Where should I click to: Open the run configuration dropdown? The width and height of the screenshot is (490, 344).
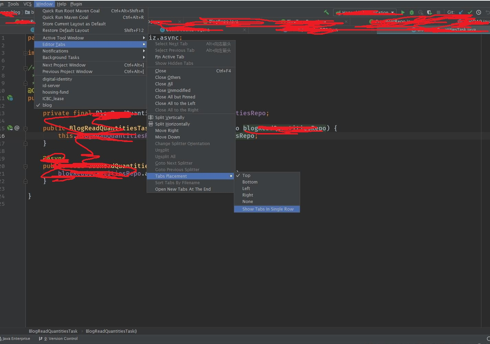365,12
